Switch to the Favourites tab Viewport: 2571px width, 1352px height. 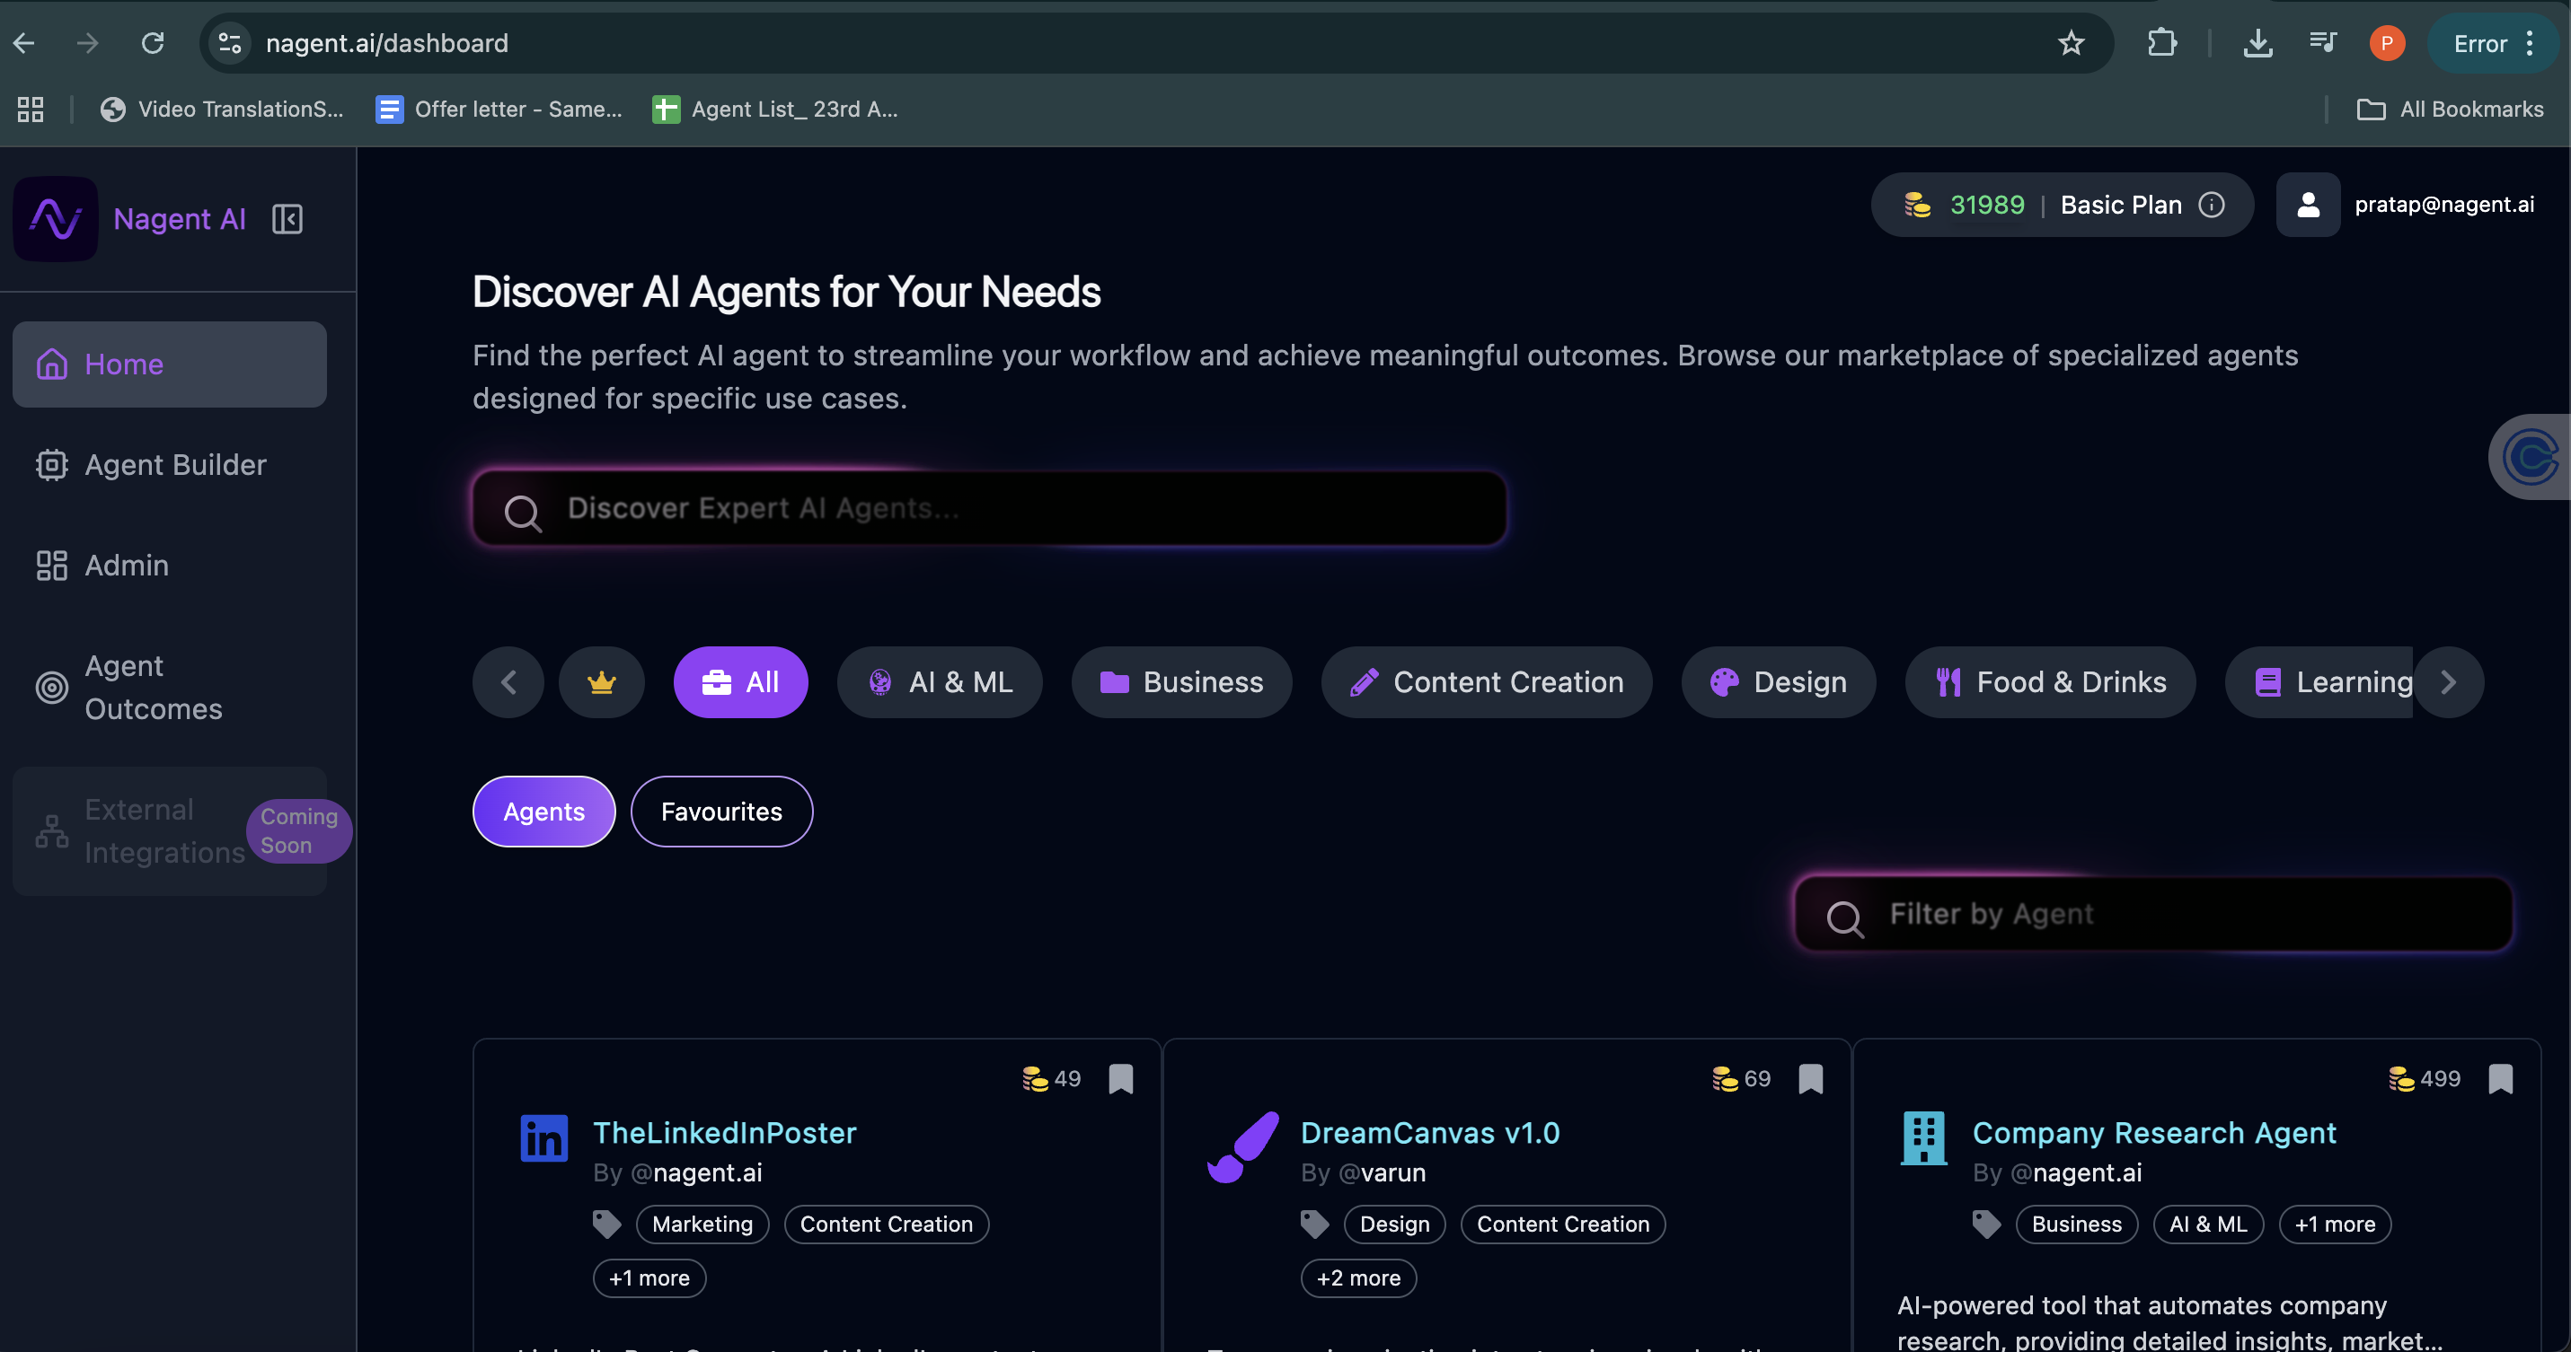pyautogui.click(x=720, y=812)
